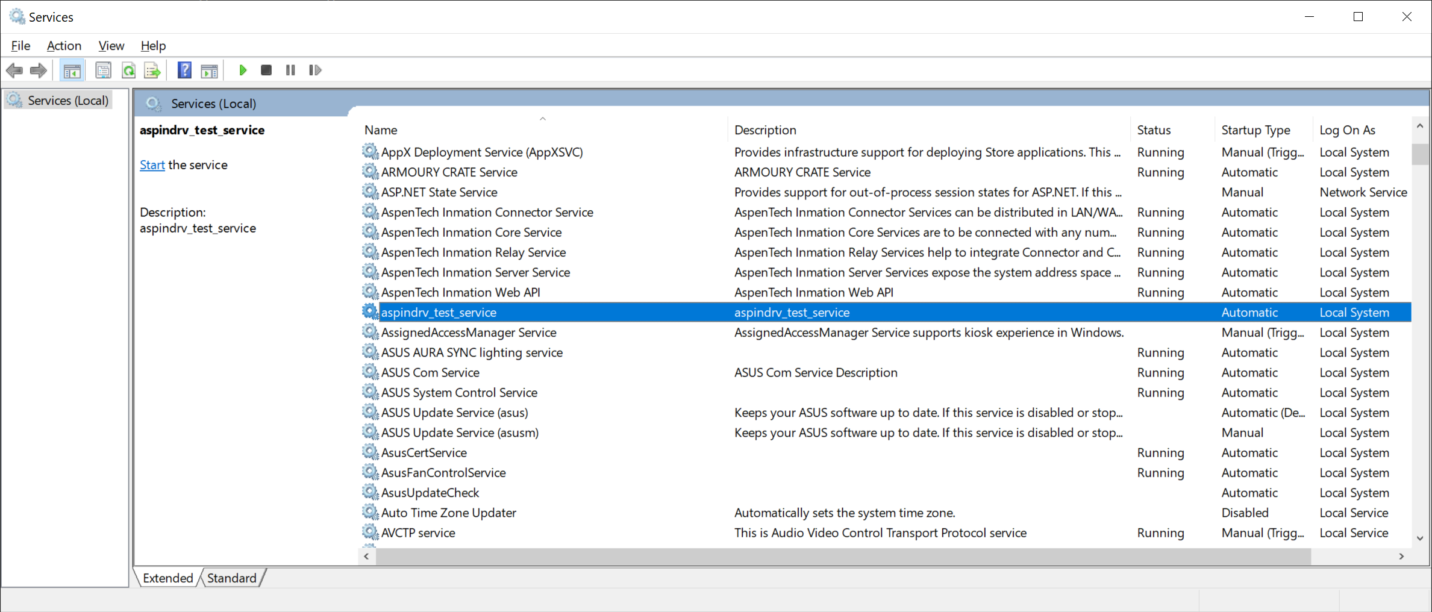The image size is (1432, 612).
Task: Click Running status of AppX Deployment Service
Action: [x=1160, y=152]
